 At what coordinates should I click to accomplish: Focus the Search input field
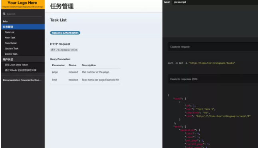point(24,14)
